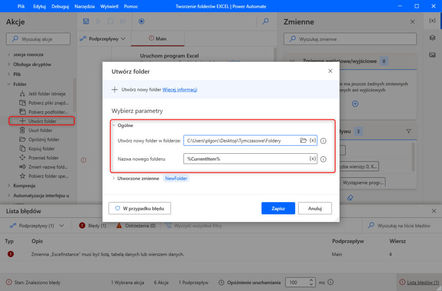Screen dimensions: 442x291
Task: Open Images pane icon on right sidebar
Action: click(432, 55)
